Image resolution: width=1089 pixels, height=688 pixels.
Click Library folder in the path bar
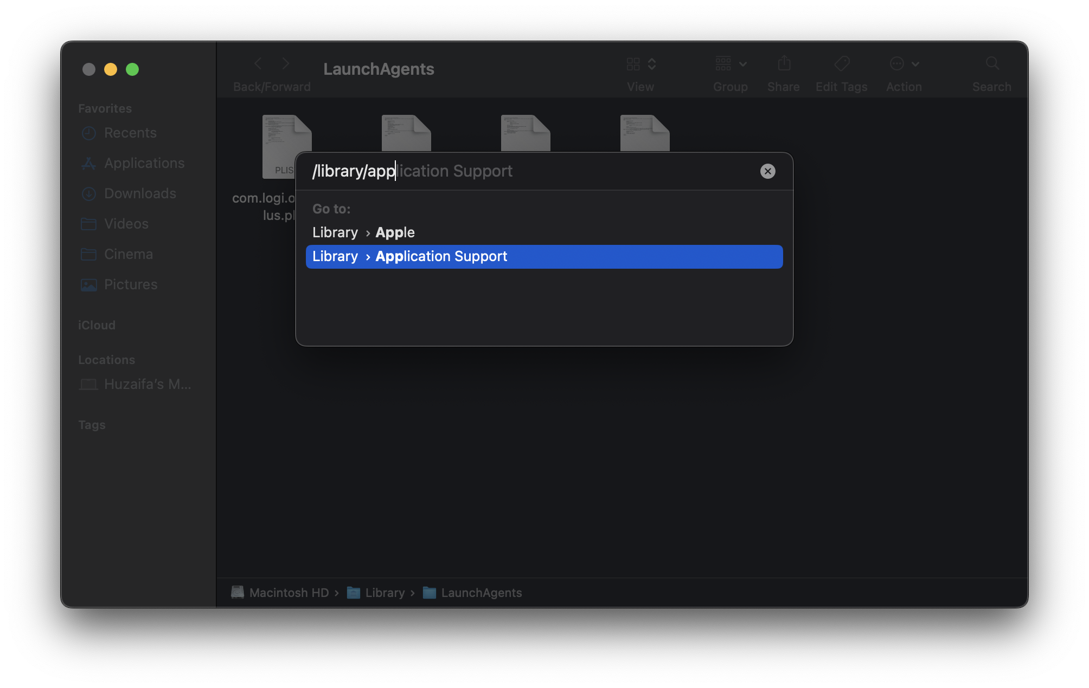[x=385, y=593]
